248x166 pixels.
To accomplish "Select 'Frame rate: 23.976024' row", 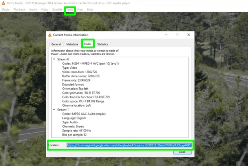I will [x=76, y=80].
